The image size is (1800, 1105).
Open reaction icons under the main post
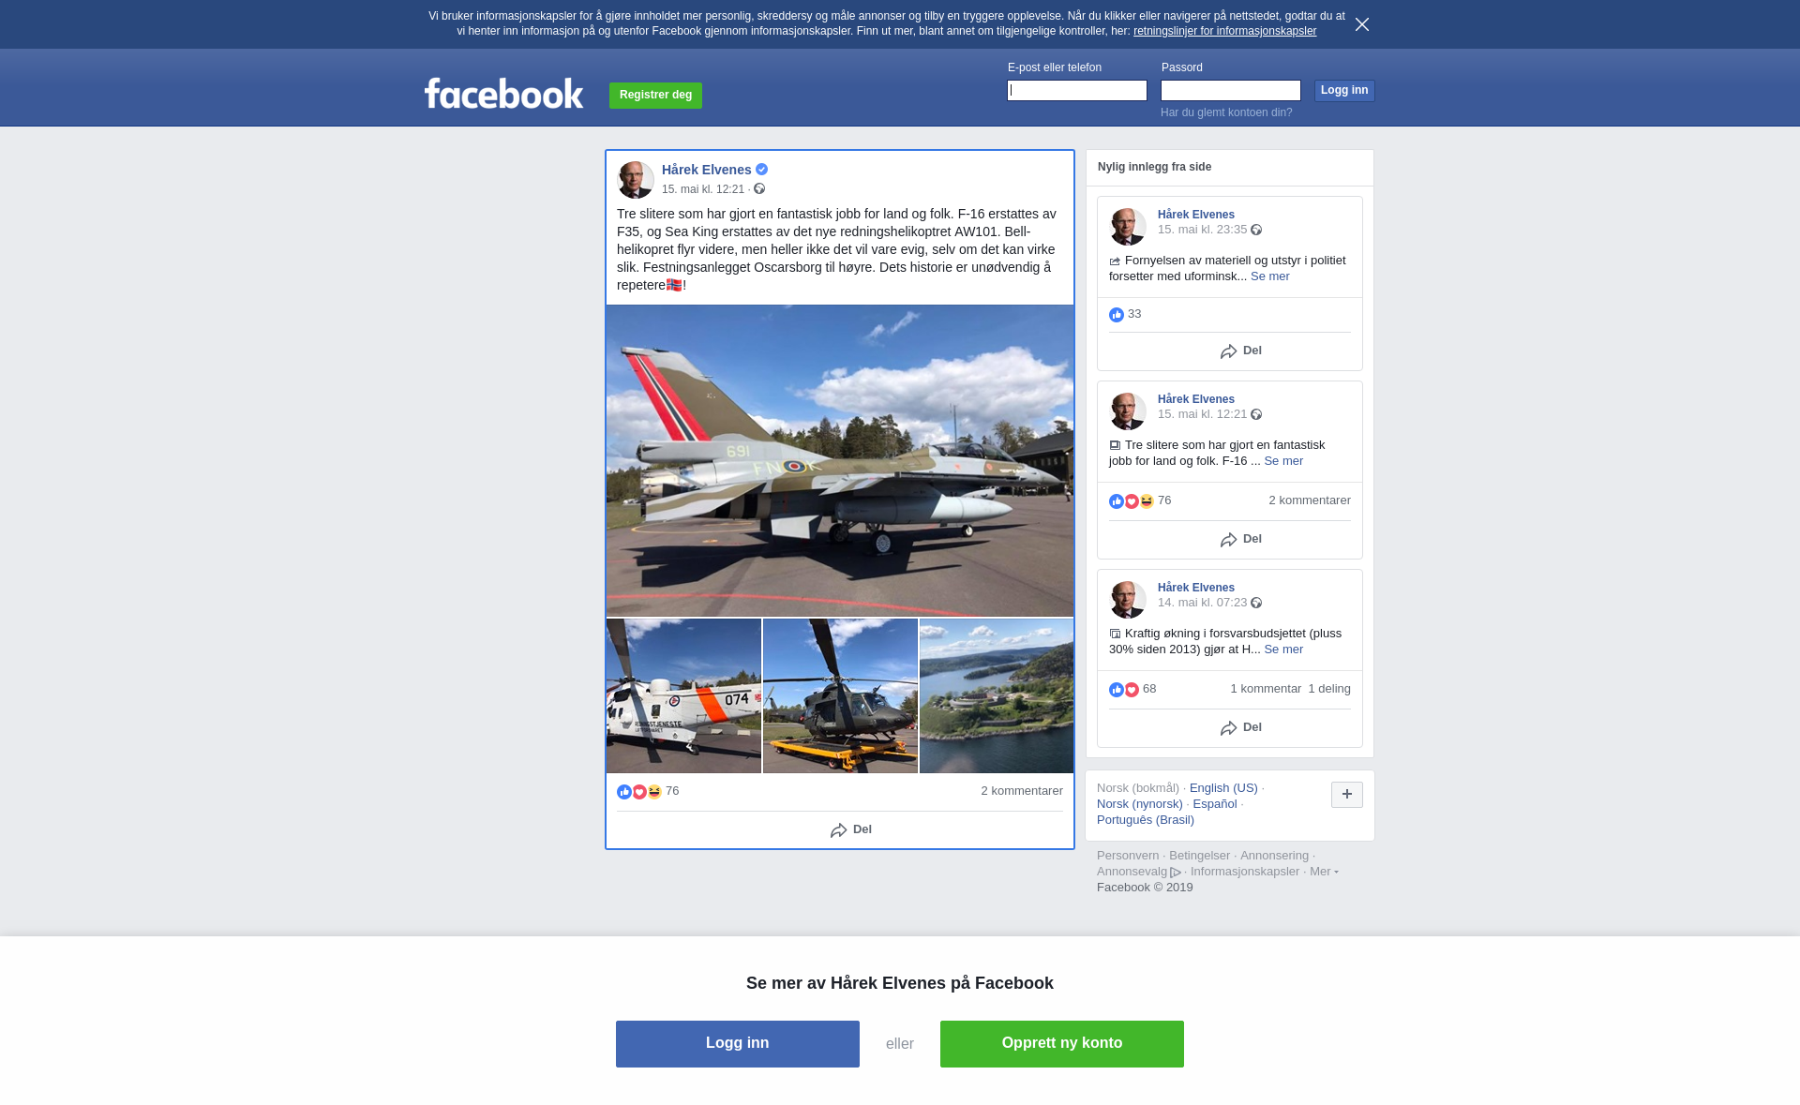[639, 792]
